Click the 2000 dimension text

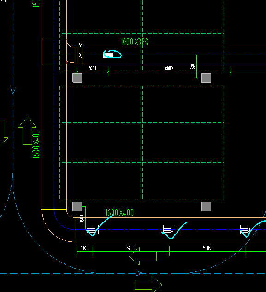click(92, 68)
